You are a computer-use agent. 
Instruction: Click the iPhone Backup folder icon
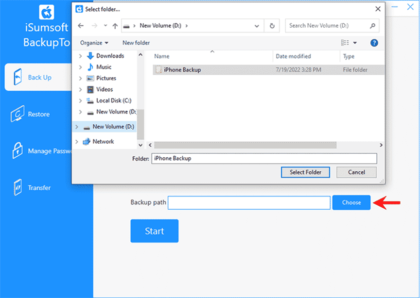click(x=158, y=70)
